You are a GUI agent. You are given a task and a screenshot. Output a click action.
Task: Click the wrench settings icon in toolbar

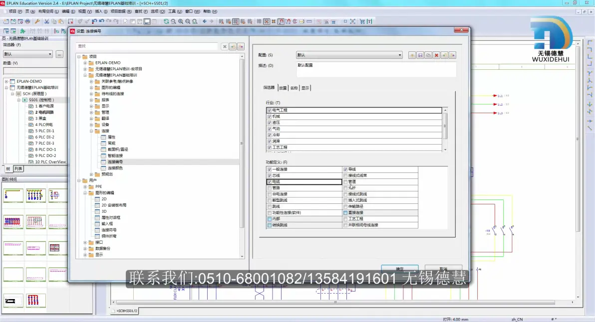pyautogui.click(x=37, y=21)
